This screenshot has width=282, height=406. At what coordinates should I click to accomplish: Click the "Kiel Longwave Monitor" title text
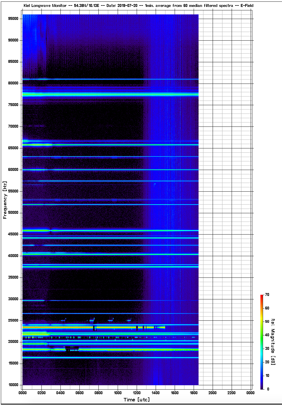(x=45, y=5)
